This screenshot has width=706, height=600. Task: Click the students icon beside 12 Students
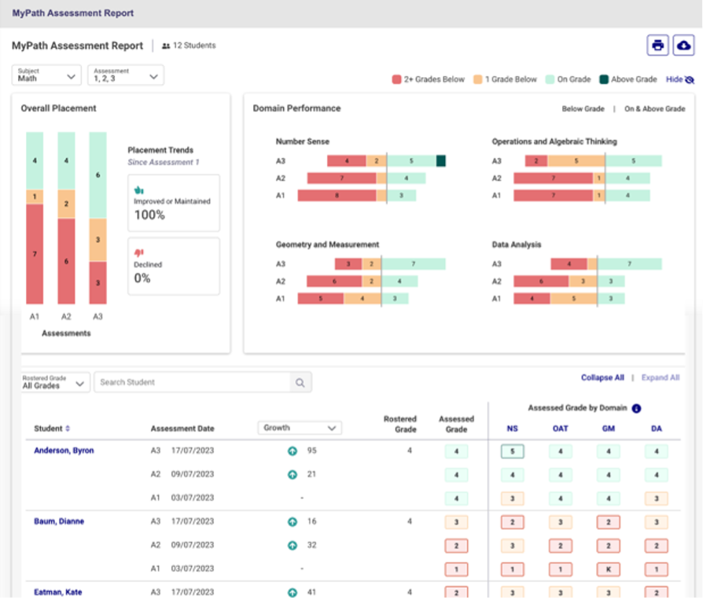(x=167, y=46)
